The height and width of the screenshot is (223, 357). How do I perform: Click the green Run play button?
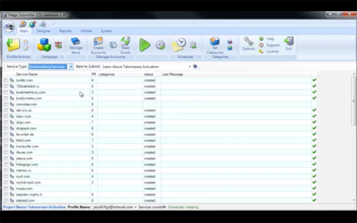[x=145, y=45]
